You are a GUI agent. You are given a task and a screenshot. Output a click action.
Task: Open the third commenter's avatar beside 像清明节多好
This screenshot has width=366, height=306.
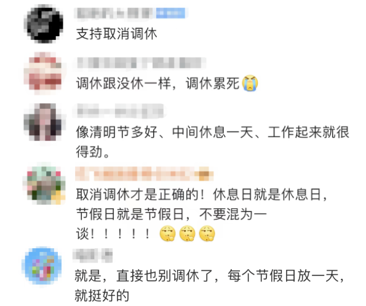[44, 122]
